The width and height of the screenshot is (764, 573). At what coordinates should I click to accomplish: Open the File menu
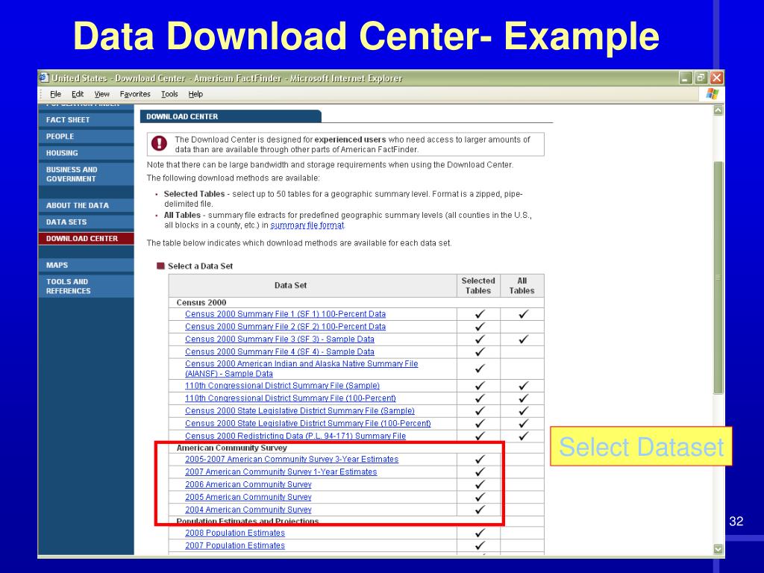tap(55, 94)
